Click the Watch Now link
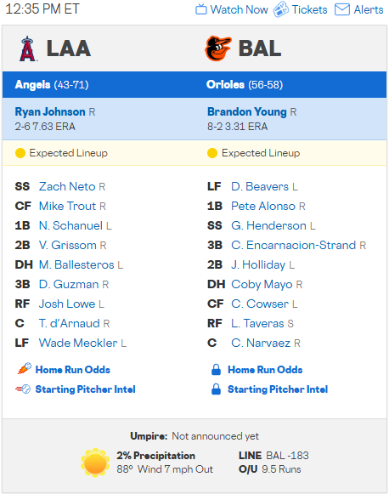Screen dimensions: 389x494 click(x=240, y=9)
